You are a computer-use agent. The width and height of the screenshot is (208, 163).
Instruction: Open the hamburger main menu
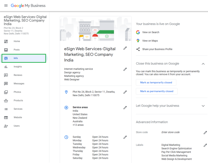pos(6,6)
